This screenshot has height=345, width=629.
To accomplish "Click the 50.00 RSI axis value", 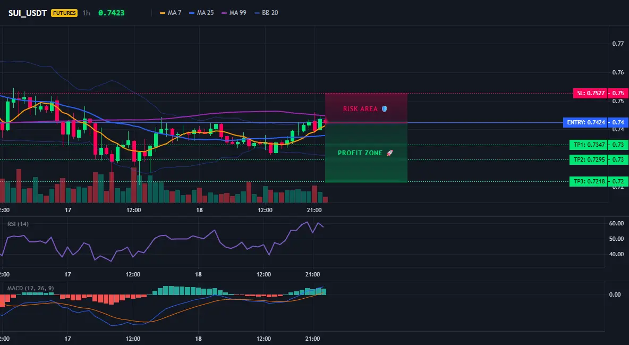I will coord(617,239).
